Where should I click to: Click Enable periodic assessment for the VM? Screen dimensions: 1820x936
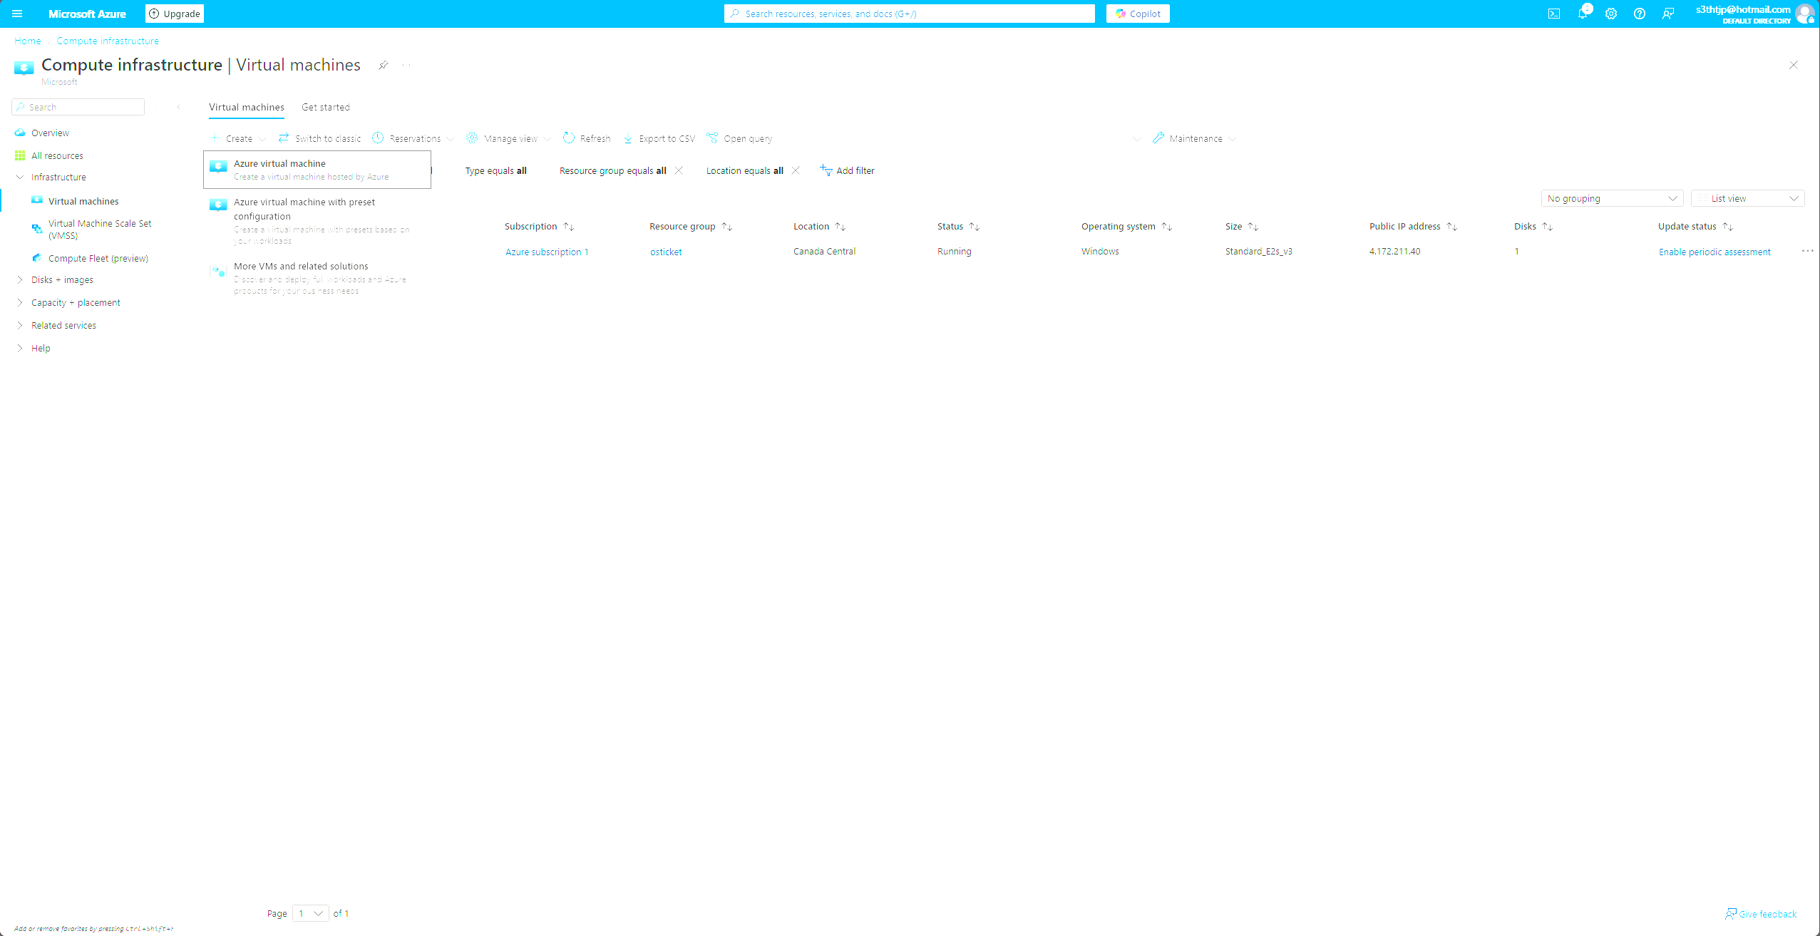[1714, 252]
